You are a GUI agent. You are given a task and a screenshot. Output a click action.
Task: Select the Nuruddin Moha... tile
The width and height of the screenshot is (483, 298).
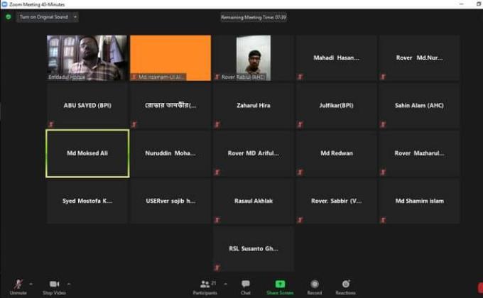pyautogui.click(x=170, y=153)
